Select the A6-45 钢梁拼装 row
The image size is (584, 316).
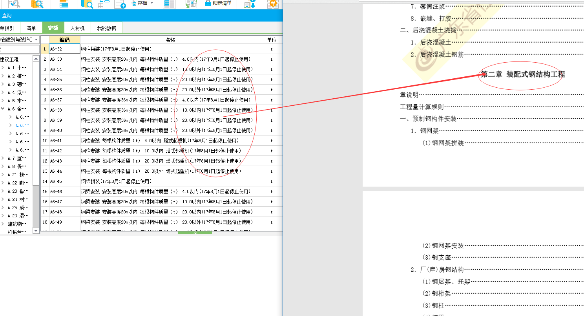(x=162, y=181)
